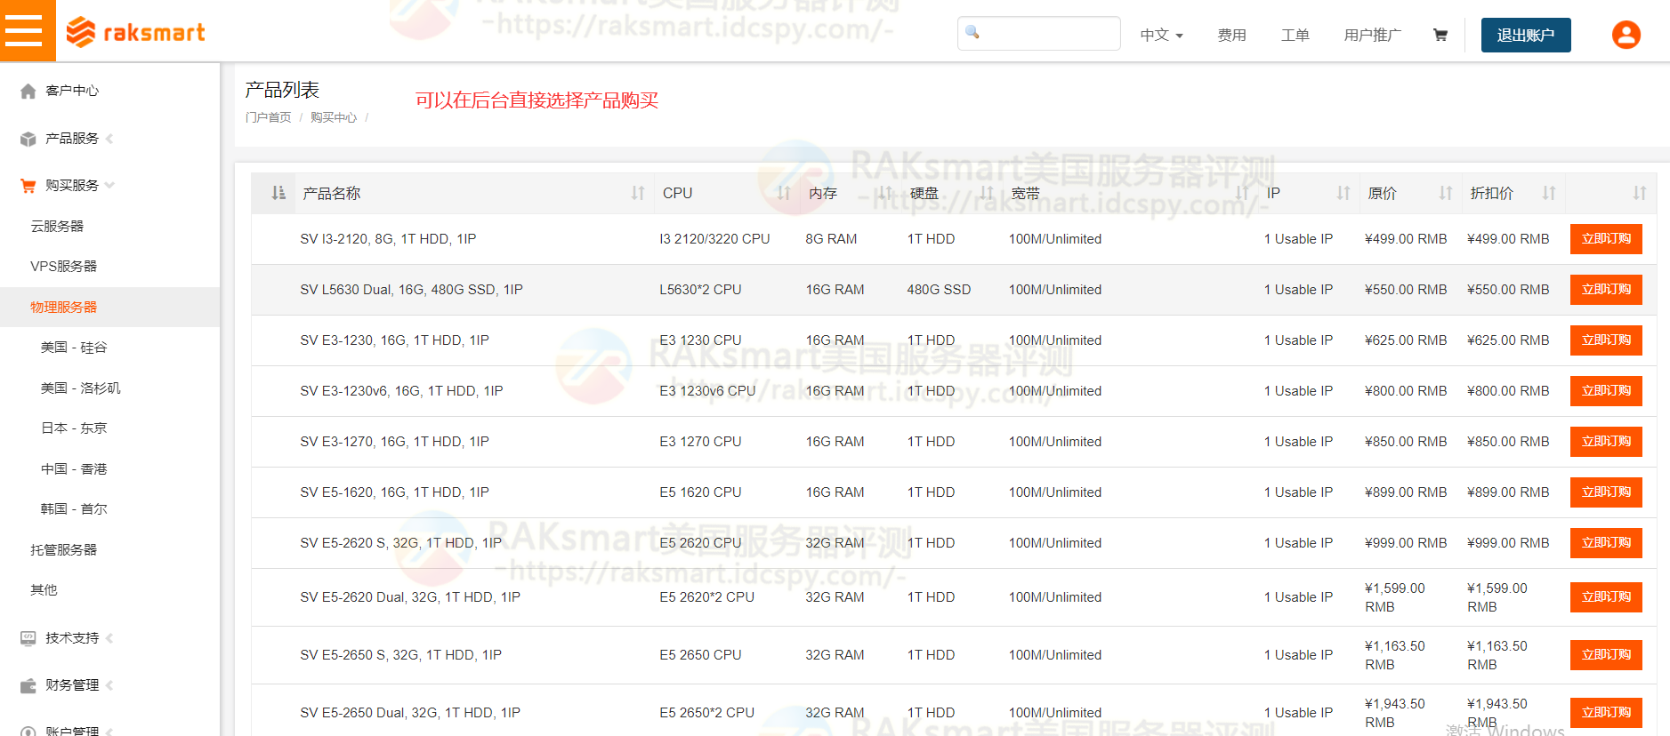Screen dimensions: 1670x736
Task: Sort by 硬盘 column arrows
Action: [x=987, y=193]
